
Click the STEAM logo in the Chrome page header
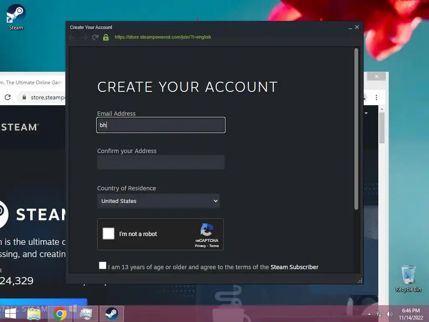pyautogui.click(x=20, y=127)
